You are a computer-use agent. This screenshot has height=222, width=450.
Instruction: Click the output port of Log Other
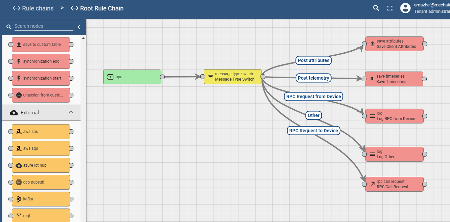pyautogui.click(x=425, y=154)
